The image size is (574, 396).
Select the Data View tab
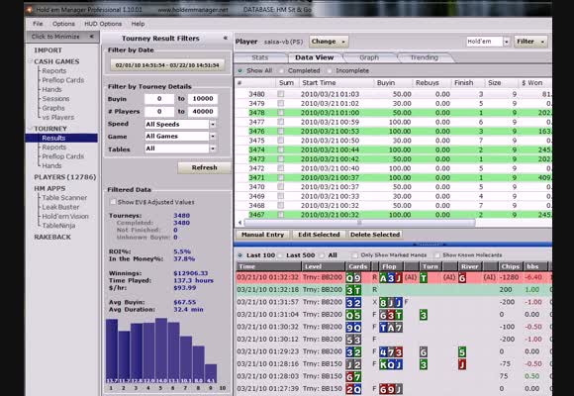[x=315, y=57]
